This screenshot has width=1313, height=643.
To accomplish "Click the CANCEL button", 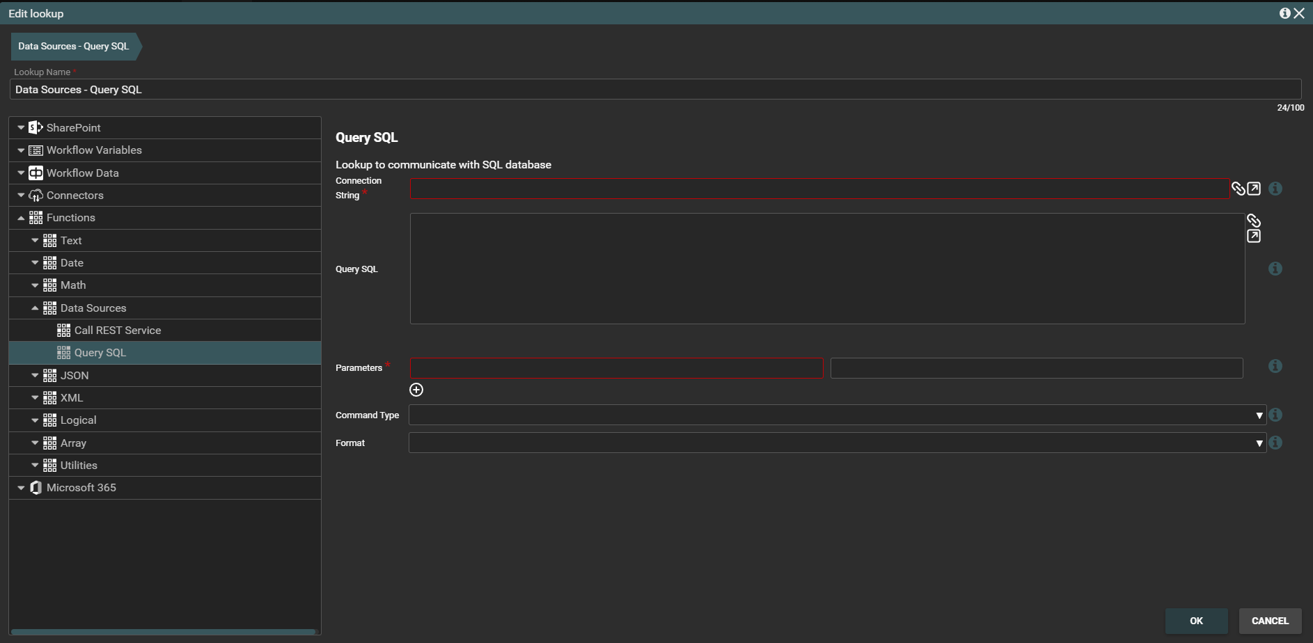I will [x=1269, y=621].
